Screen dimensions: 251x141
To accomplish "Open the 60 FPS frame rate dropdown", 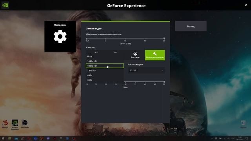I will (146, 70).
